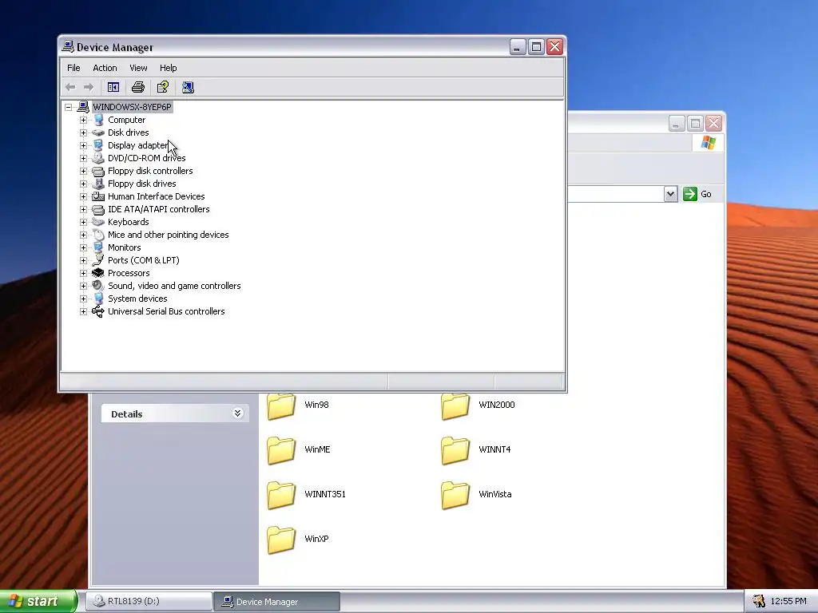Open the Properties toolbar icon with question mark
The width and height of the screenshot is (818, 613).
coord(163,87)
